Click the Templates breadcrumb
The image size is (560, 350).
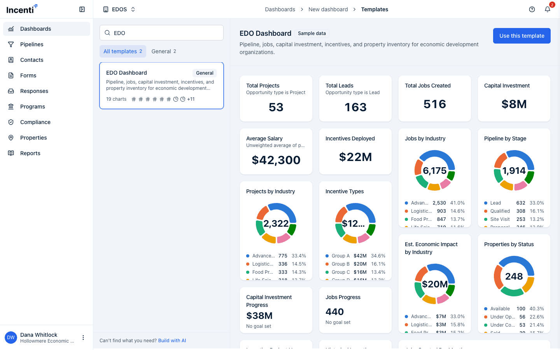coord(374,9)
